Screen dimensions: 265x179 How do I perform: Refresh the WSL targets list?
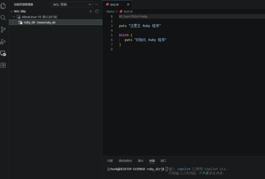point(97,11)
